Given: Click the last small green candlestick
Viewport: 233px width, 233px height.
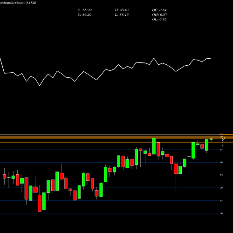Looking at the screenshot, I should click(x=211, y=139).
